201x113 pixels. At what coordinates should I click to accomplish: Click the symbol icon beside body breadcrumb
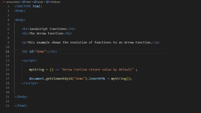(35, 2)
